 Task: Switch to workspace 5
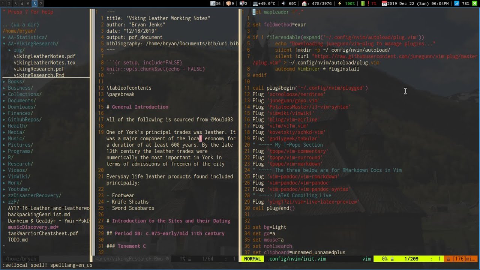coord(28,4)
